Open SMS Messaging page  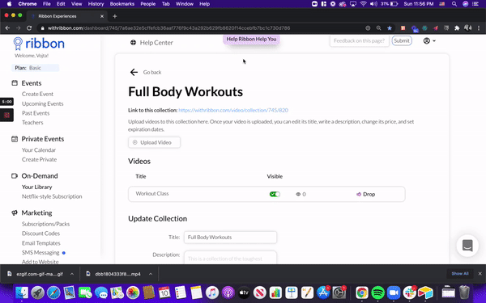pos(40,253)
